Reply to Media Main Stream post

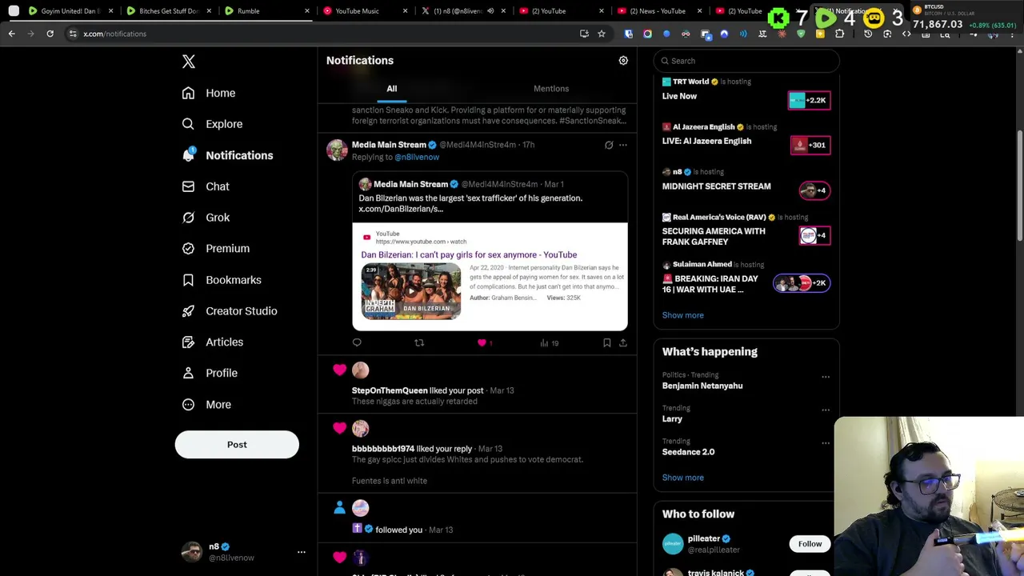357,342
